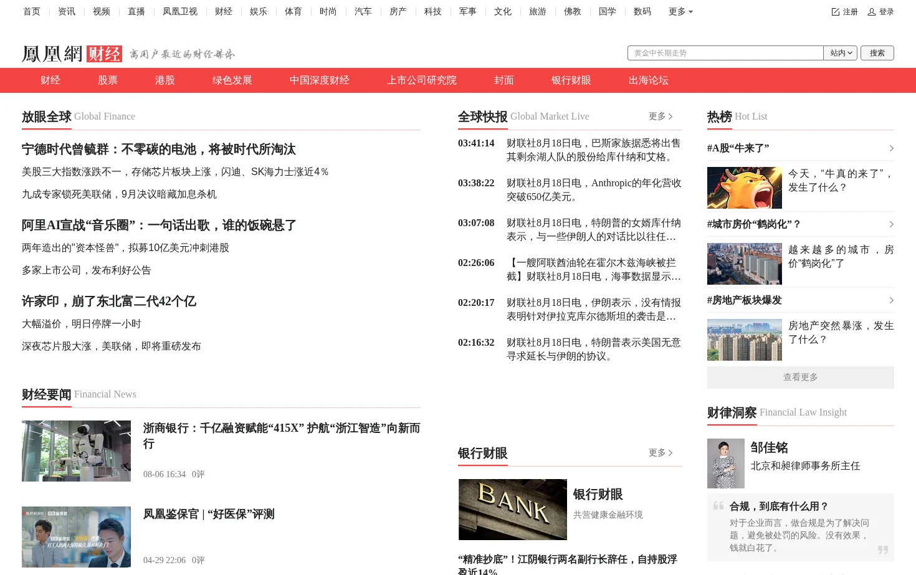Click the 首页 home link
Screen dimensions: 916x575
coord(32,12)
